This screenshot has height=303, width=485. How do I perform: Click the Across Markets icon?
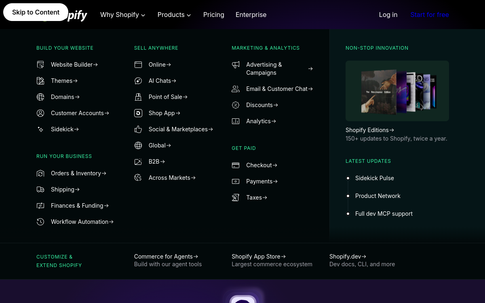coord(138,178)
